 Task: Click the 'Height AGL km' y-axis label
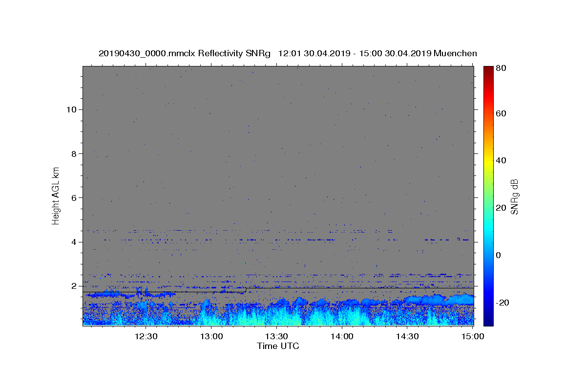pyautogui.click(x=56, y=195)
